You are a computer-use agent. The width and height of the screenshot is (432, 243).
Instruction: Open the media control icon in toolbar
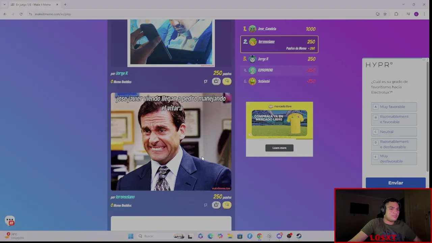408,14
